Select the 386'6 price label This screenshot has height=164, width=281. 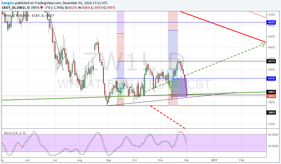click(271, 113)
